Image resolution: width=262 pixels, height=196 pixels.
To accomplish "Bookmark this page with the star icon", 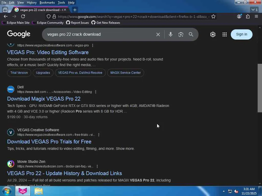I will [213, 17].
